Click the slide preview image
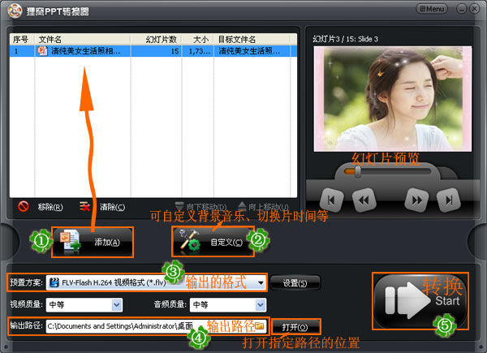487x353 pixels. [x=393, y=99]
